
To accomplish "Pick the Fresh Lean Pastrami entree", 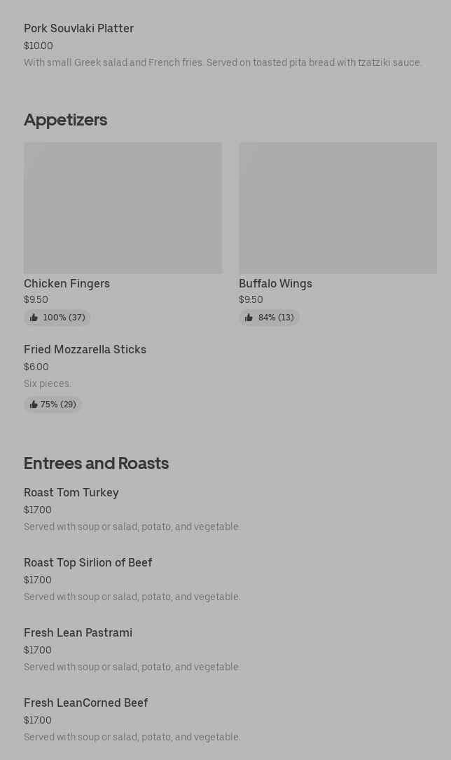I will [x=78, y=632].
